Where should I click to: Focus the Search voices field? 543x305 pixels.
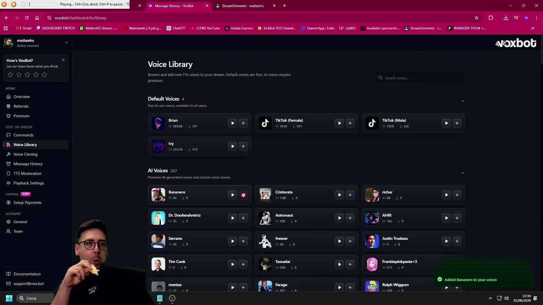(x=420, y=78)
